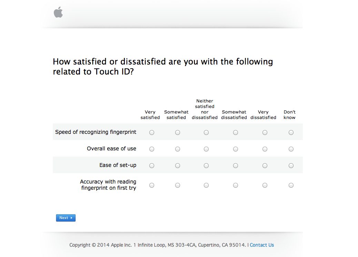Click the Speed of recognizing fingerprint row label

[96, 132]
